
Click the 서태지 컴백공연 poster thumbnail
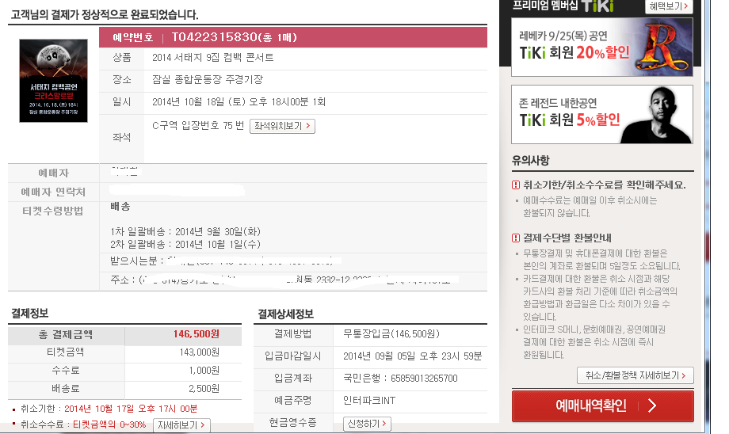[x=53, y=81]
